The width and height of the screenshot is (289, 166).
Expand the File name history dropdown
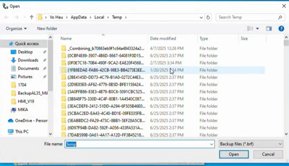click(212, 144)
